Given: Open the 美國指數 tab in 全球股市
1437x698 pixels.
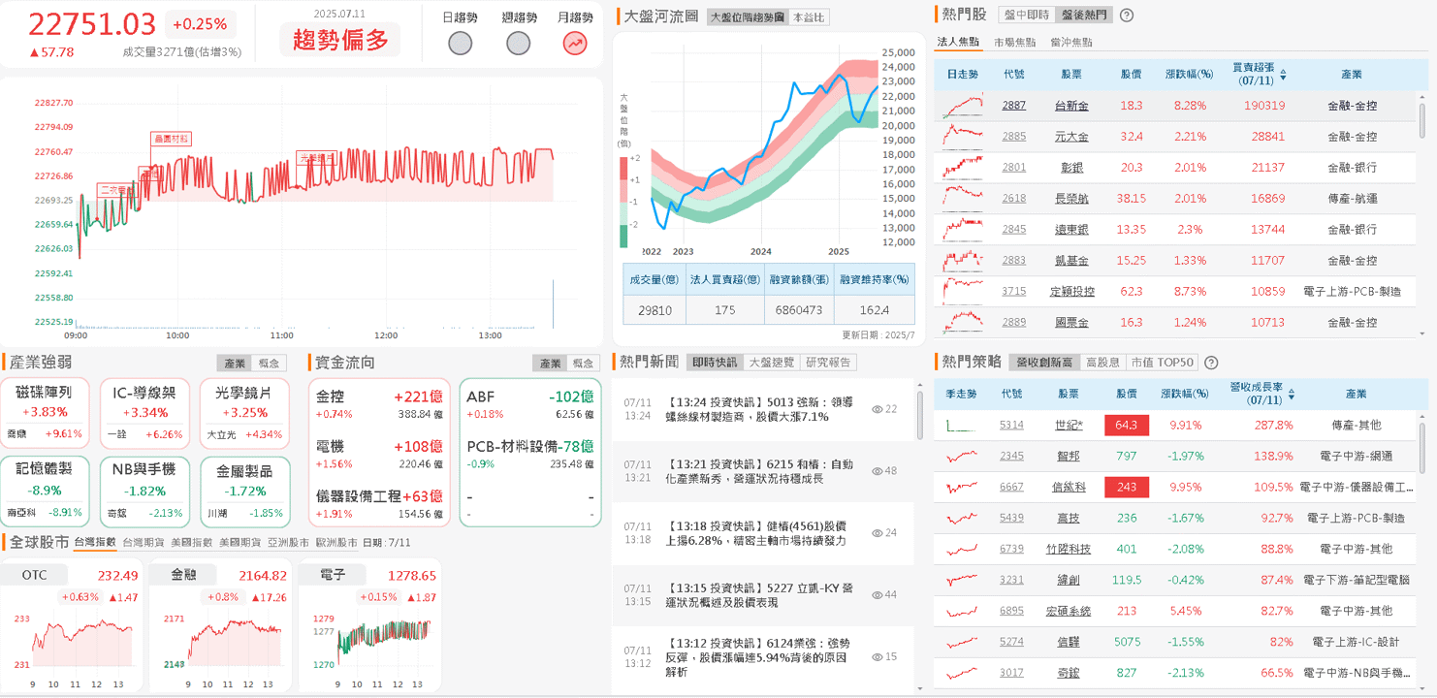Looking at the screenshot, I should coord(191,543).
